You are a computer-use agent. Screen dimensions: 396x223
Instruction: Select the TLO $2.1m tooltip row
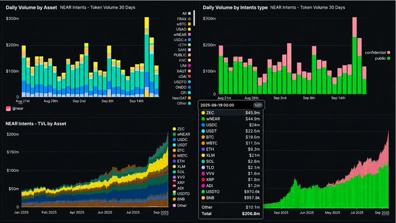(231, 167)
